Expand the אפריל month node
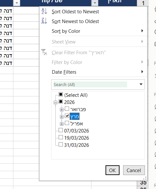 click(62, 124)
